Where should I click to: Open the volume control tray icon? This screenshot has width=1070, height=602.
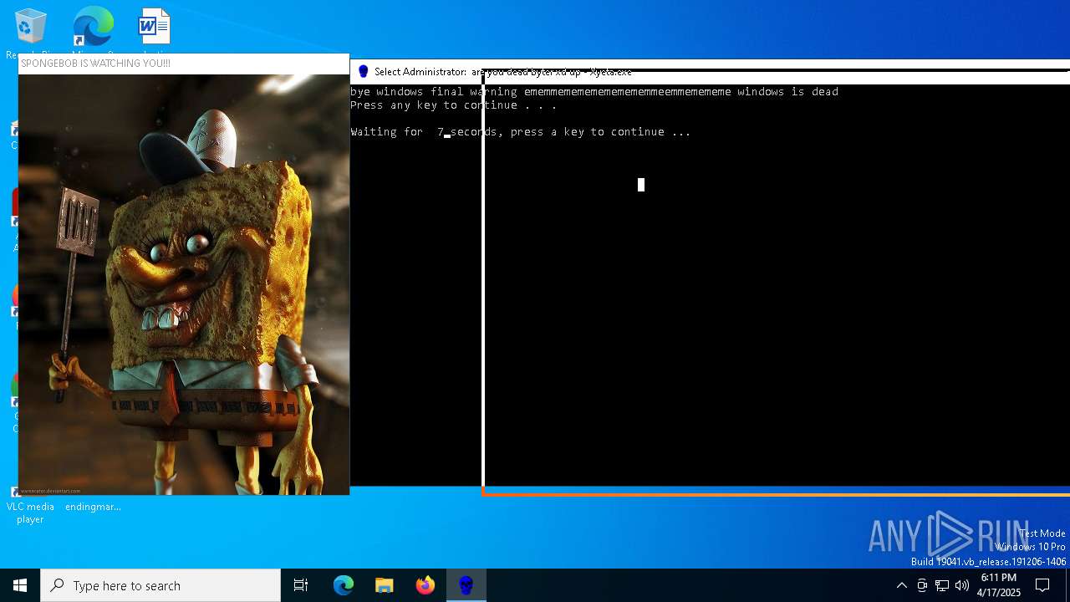962,585
